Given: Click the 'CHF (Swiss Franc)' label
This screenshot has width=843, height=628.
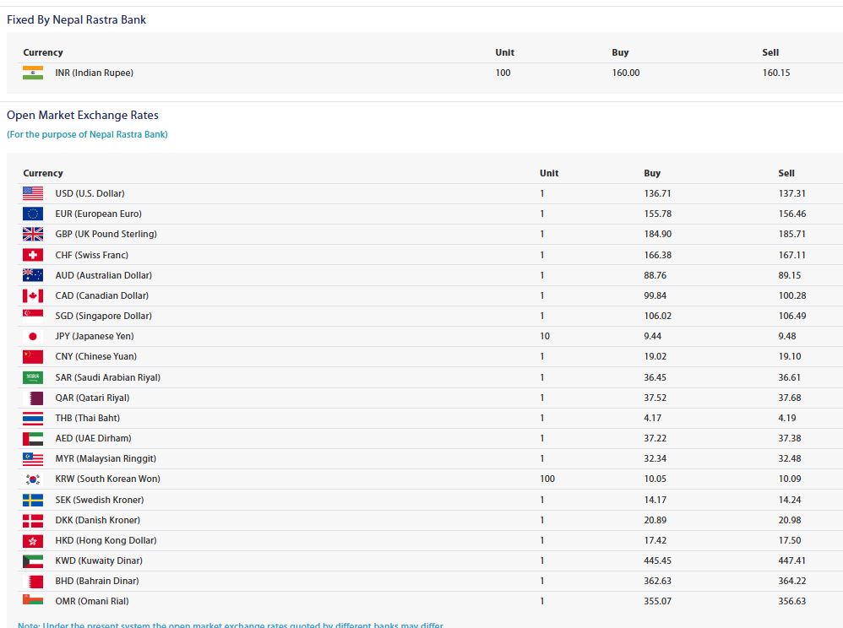Looking at the screenshot, I should [x=91, y=255].
